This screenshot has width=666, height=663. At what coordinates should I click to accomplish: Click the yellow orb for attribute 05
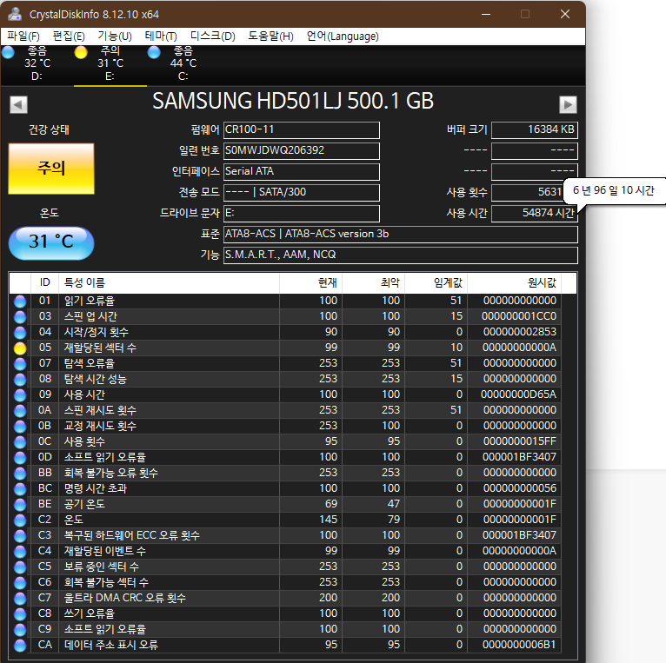(x=20, y=348)
